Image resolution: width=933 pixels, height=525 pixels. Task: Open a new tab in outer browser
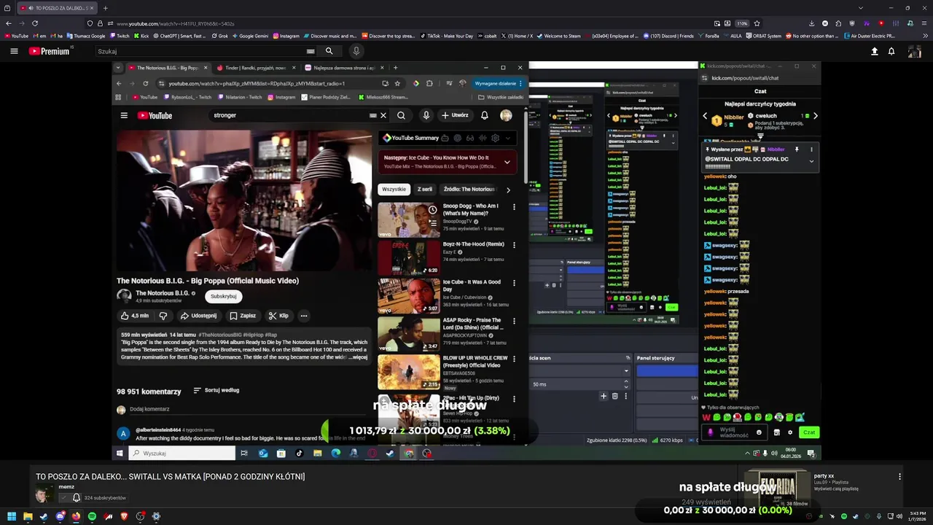coord(105,8)
